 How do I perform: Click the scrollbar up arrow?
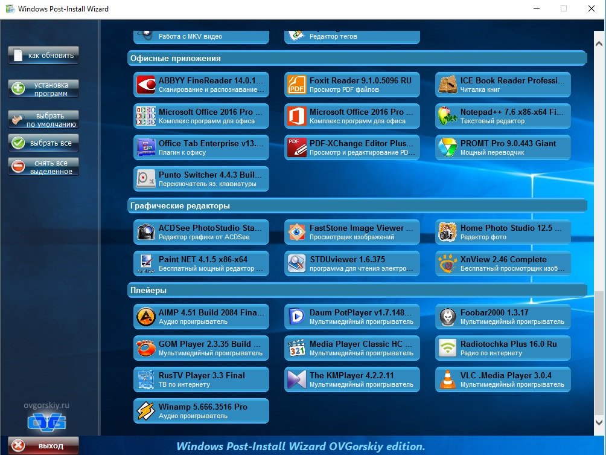pos(599,44)
